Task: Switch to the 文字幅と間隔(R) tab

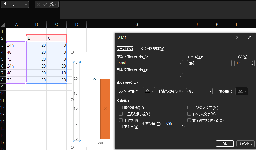Action: (153, 49)
